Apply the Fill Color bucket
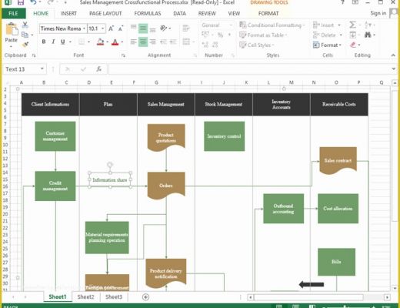Screen dimensions: 400x308 point(100,42)
